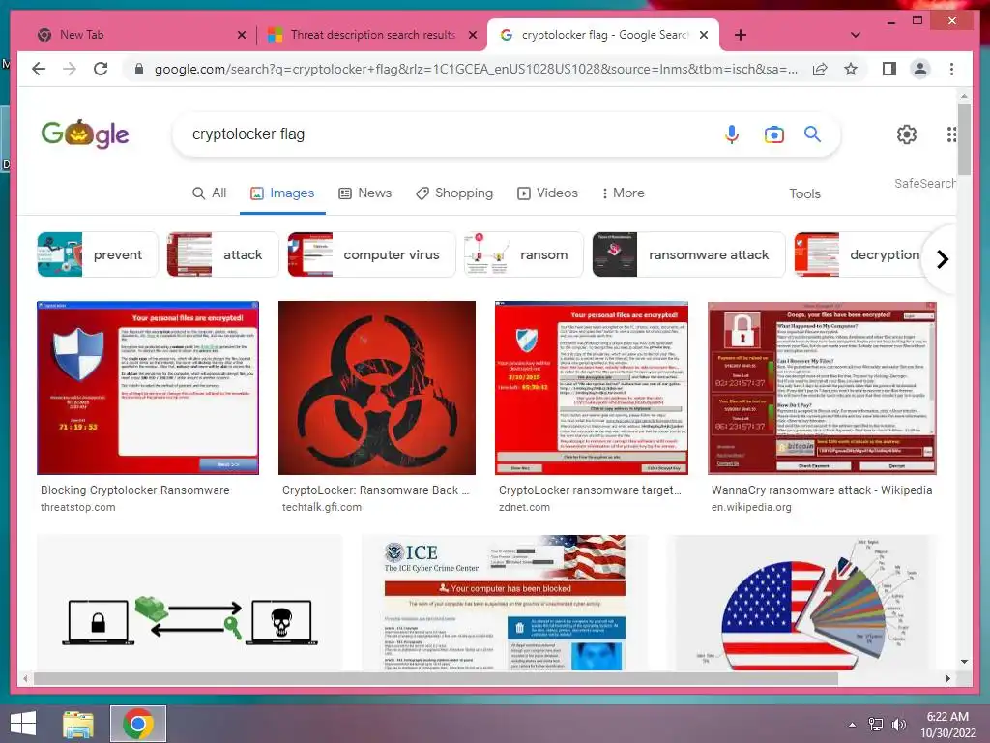The height and width of the screenshot is (743, 990).
Task: Click the vertical scrollbar down arrow
Action: pos(964,662)
